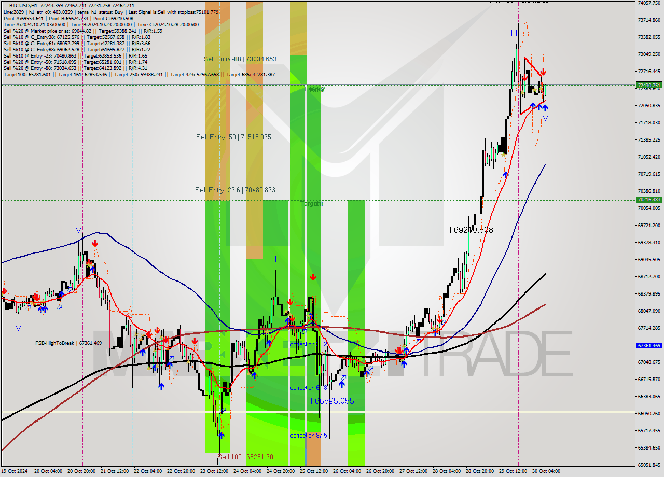Click '24 Oct 20:00' on the time axis
Image resolution: width=664 pixels, height=477 pixels.
coord(282,471)
